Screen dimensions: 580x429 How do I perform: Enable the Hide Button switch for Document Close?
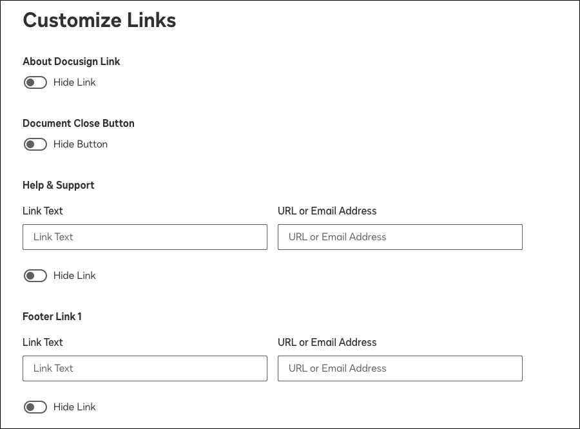pos(35,144)
